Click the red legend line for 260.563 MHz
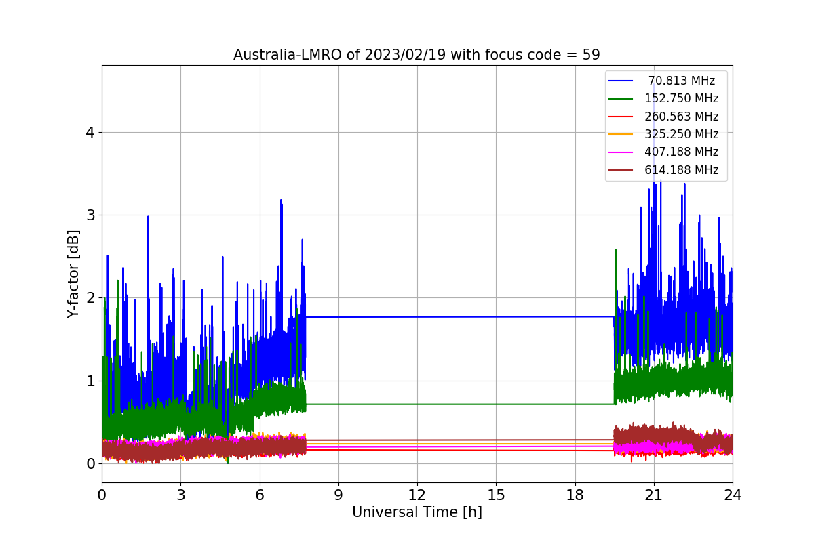Image resolution: width=814 pixels, height=542 pixels. pyautogui.click(x=621, y=117)
